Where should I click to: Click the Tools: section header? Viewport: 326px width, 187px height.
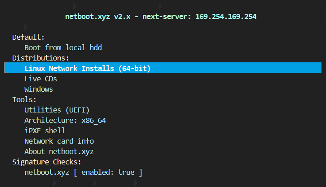24,99
